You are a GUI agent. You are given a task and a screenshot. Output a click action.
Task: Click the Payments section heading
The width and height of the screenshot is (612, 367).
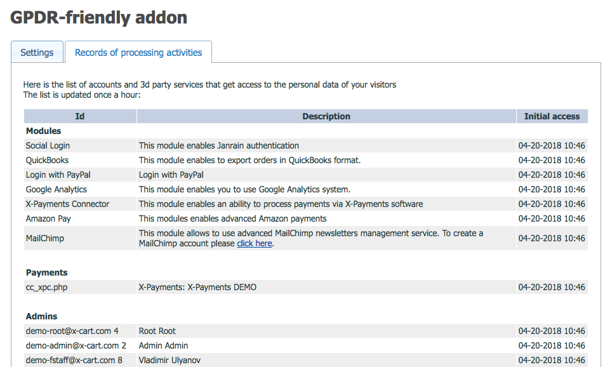point(47,272)
